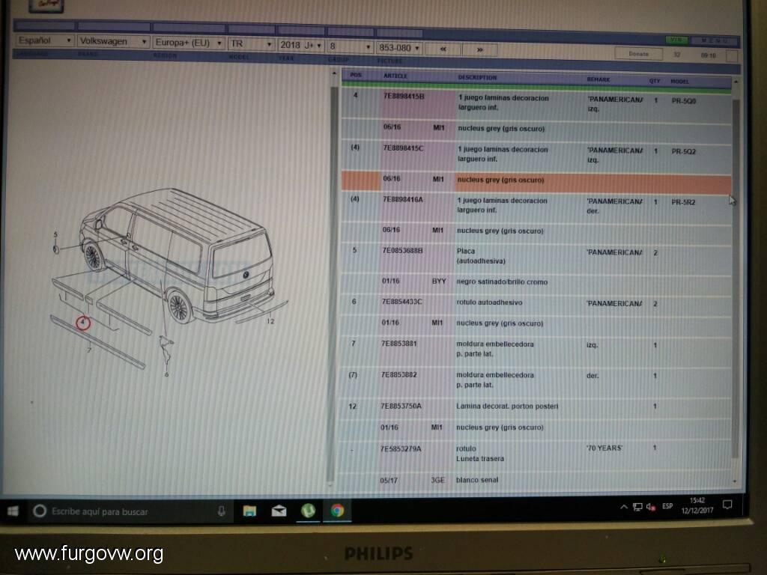Image resolution: width=767 pixels, height=575 pixels.
Task: Click the network tray icon
Action: 637,507
